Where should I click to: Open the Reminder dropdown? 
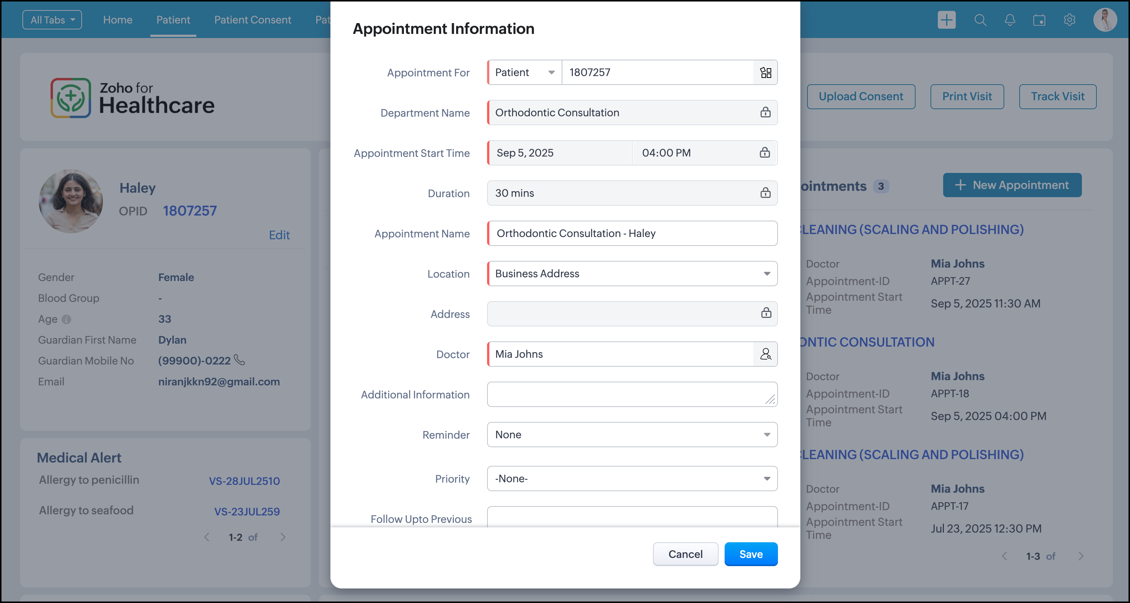[x=632, y=435]
